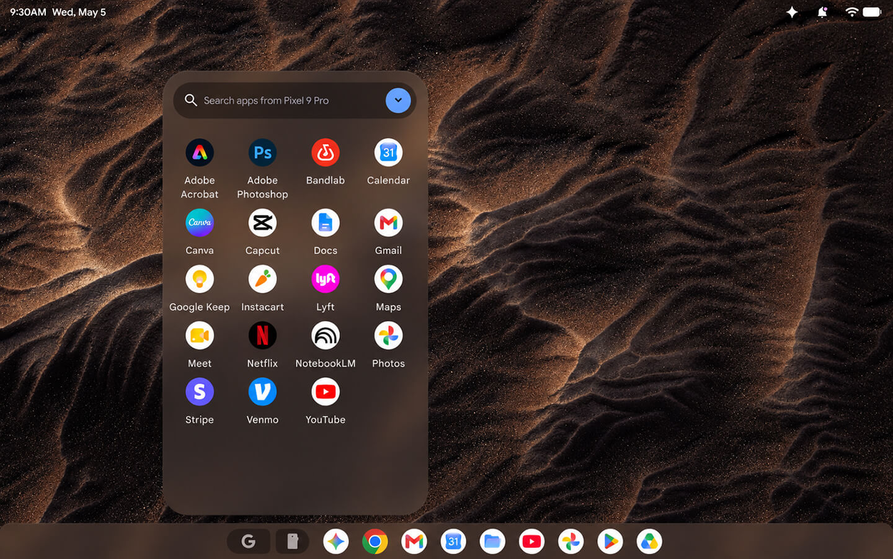Launch the Canva app
The width and height of the screenshot is (893, 559).
click(x=200, y=223)
